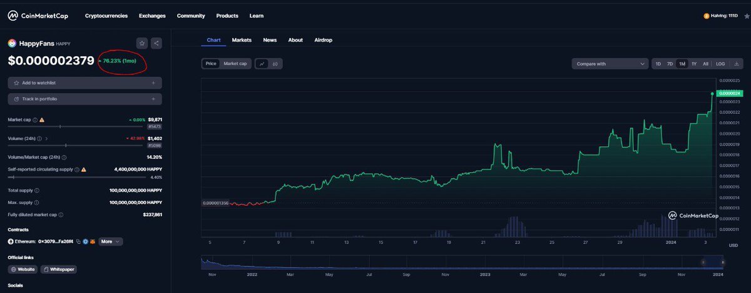Open the share icon for HappyFans

point(156,43)
